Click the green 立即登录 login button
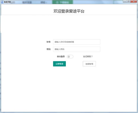Screen dimensions: 138x113 (x=60, y=64)
